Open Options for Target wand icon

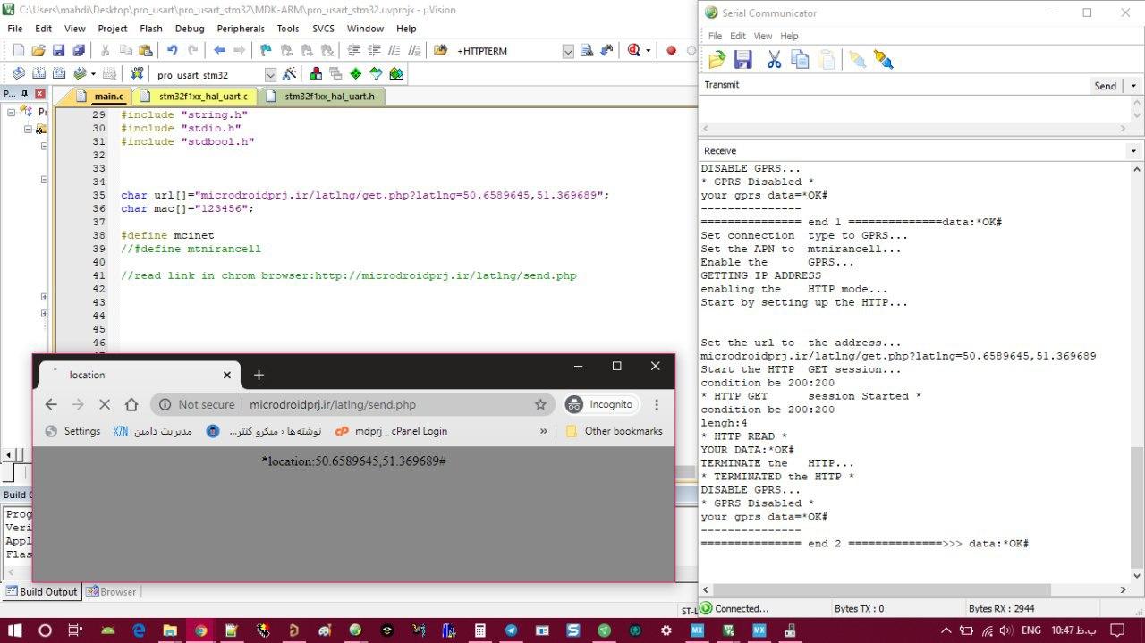(x=289, y=74)
